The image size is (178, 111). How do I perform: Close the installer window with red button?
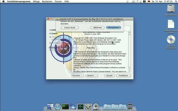48,19
